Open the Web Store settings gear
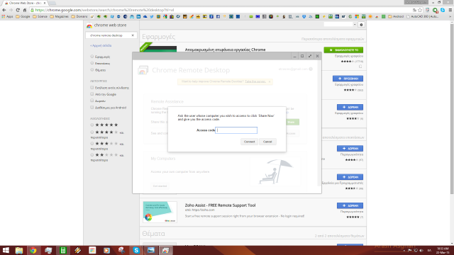The height and width of the screenshot is (255, 454). (361, 25)
